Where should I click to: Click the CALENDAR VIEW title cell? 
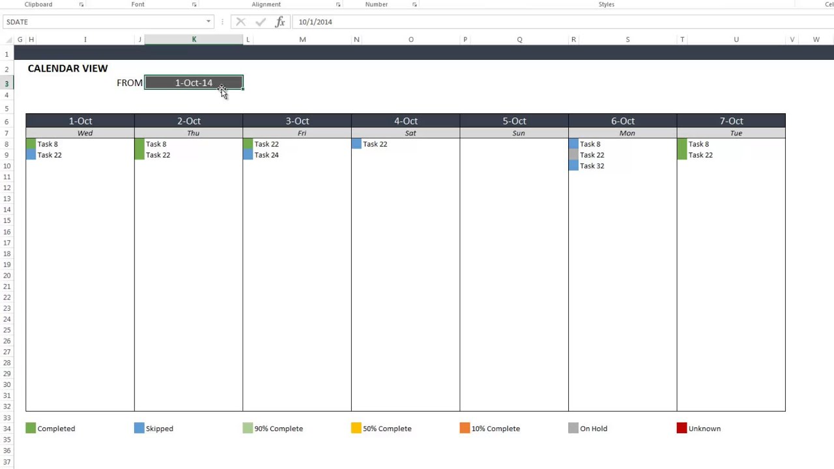(68, 68)
